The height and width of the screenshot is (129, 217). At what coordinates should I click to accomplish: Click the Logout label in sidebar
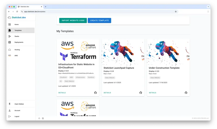click(x=17, y=117)
